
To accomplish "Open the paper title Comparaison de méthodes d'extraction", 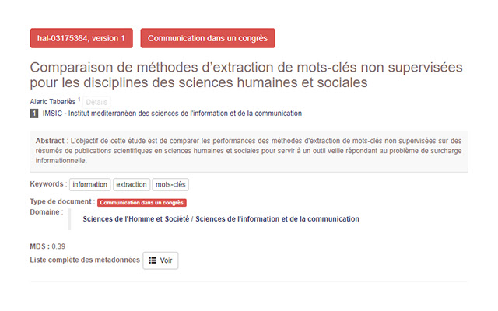I will click(246, 75).
